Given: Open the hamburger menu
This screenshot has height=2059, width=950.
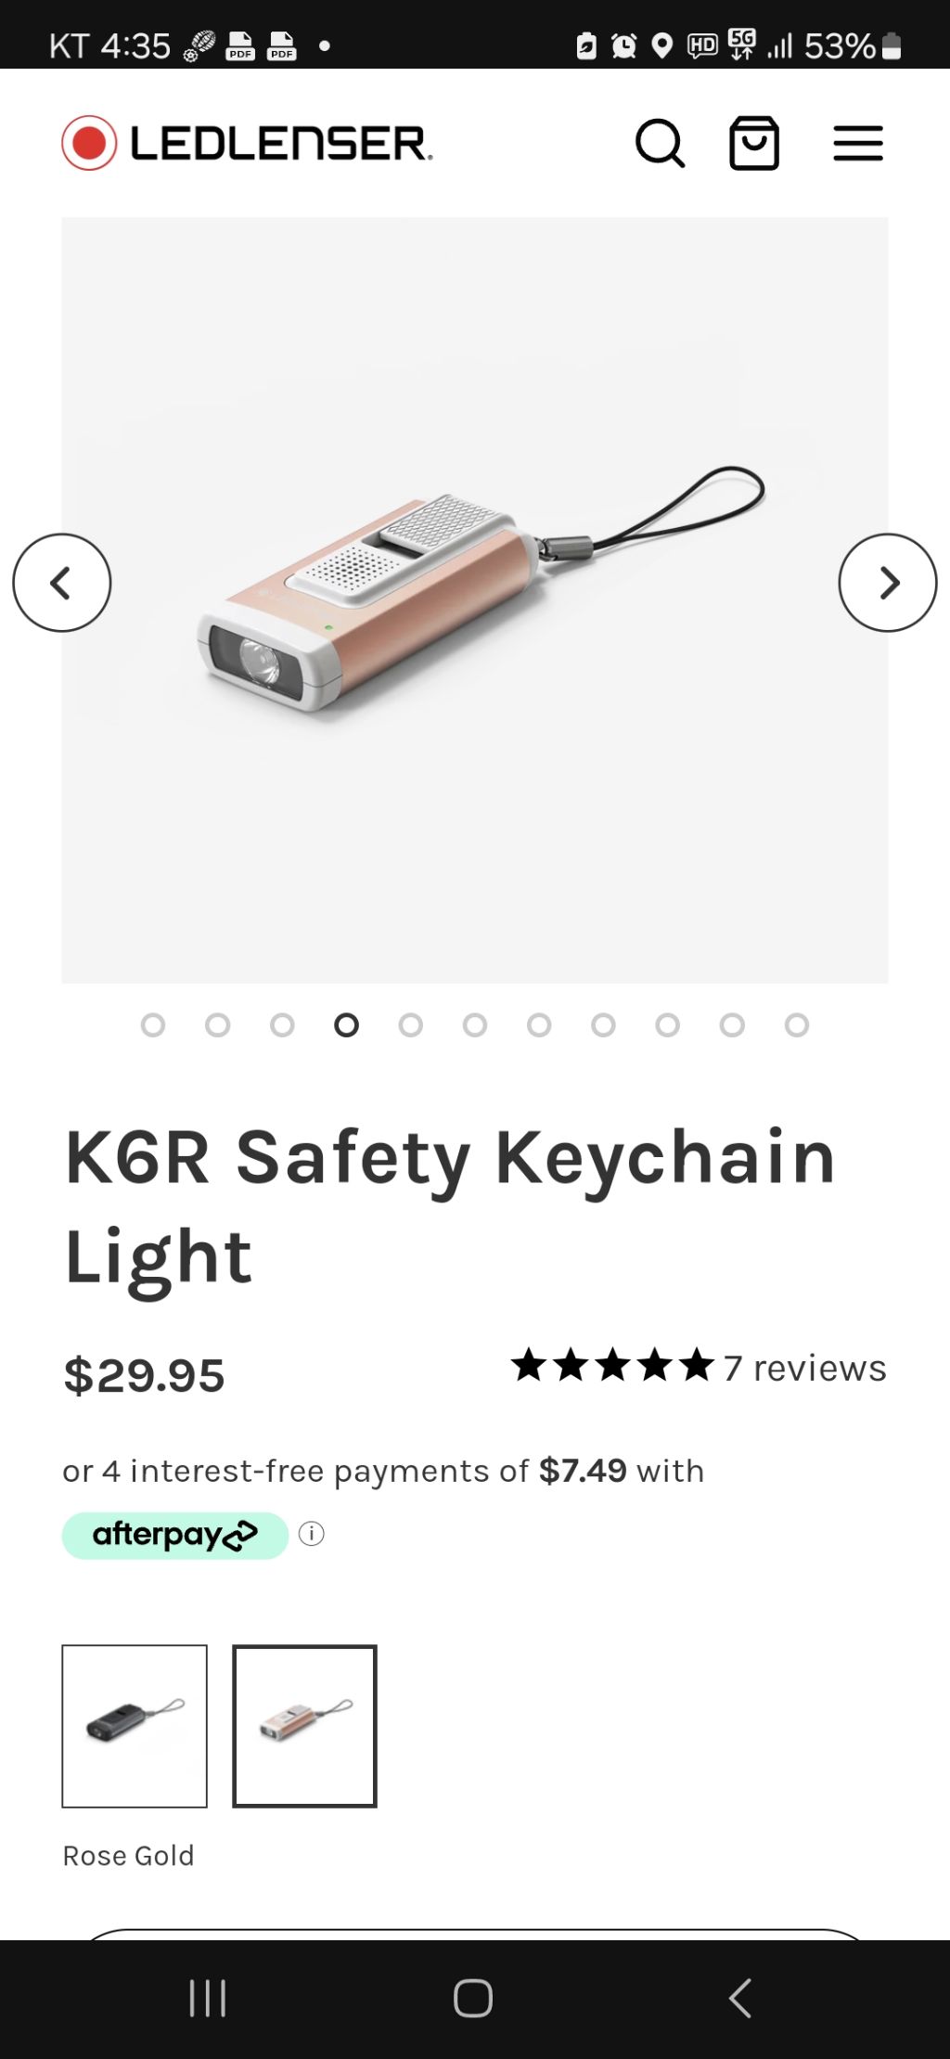Looking at the screenshot, I should click(x=857, y=143).
